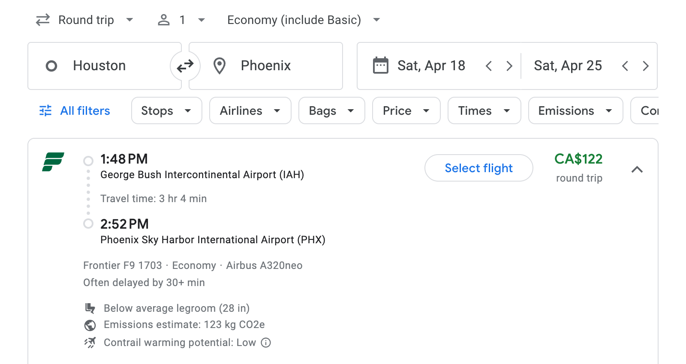Open the Stops filter dropdown
The image size is (686, 364).
[x=166, y=110]
